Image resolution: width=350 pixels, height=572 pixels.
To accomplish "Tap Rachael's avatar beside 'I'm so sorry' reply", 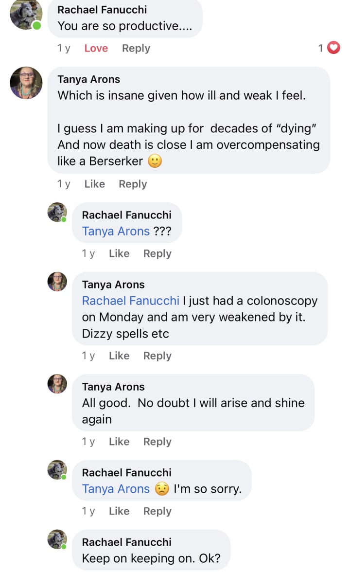I will [x=57, y=470].
